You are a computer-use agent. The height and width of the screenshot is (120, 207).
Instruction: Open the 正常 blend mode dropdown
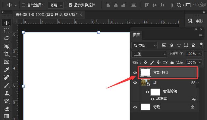[149, 54]
